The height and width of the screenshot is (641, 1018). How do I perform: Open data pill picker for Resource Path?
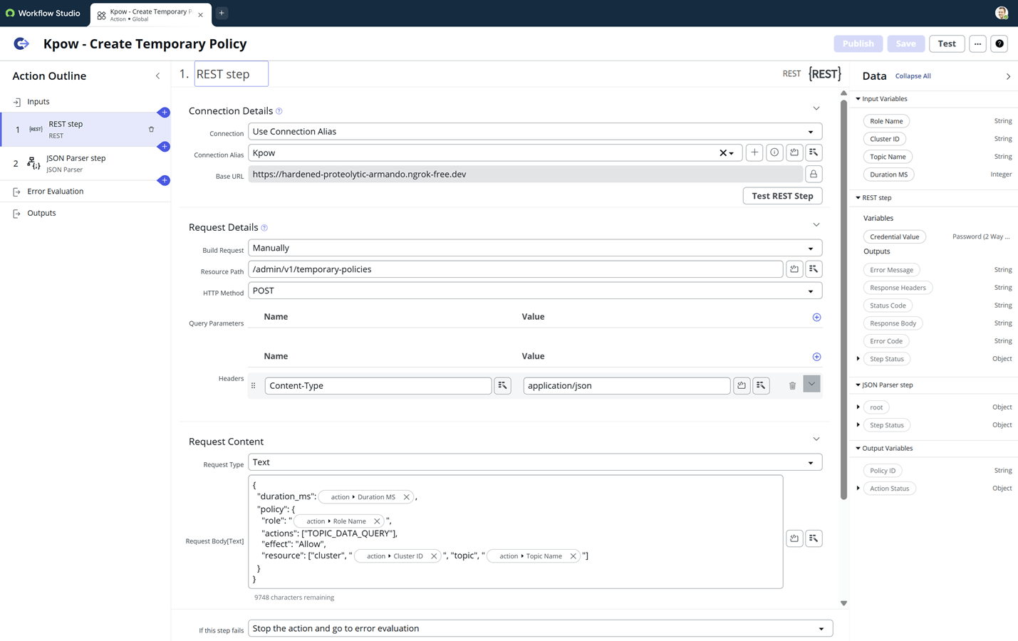coord(814,269)
